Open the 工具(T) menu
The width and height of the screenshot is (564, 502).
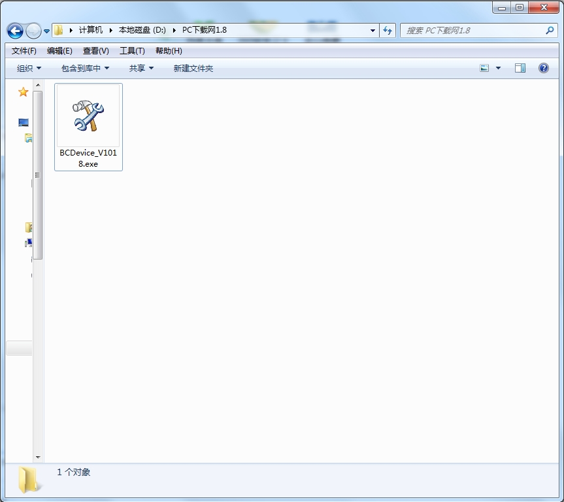tap(133, 51)
